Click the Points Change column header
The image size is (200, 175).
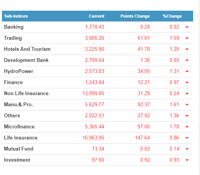point(135,16)
